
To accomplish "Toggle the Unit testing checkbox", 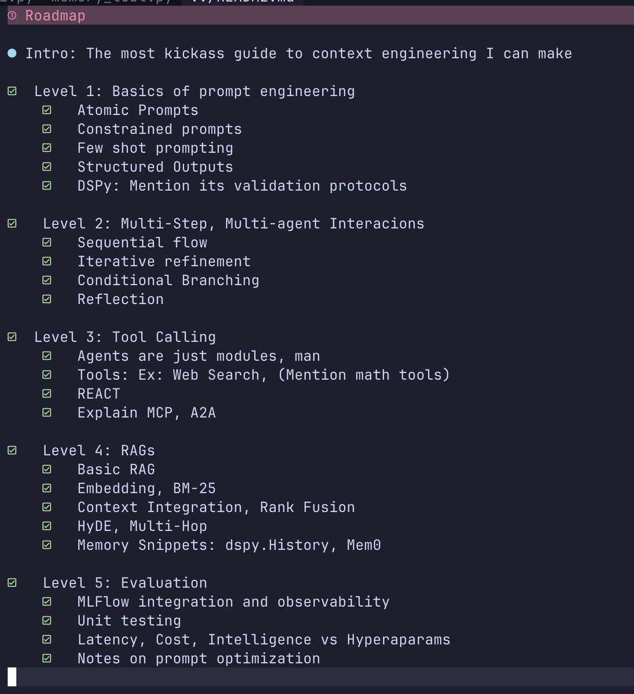I will tap(47, 621).
